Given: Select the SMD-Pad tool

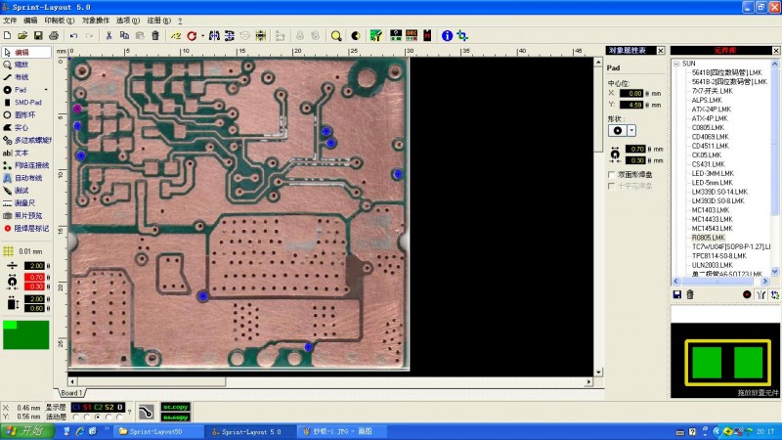Looking at the screenshot, I should click(25, 102).
